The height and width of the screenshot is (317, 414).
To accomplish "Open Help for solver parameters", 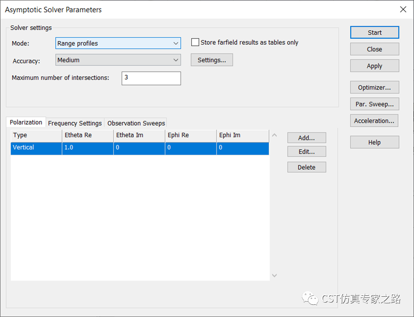I will (375, 142).
